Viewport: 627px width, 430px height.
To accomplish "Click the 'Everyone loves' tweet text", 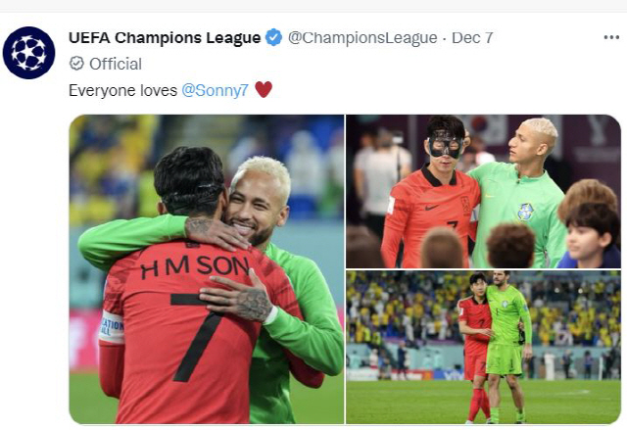I will (122, 90).
